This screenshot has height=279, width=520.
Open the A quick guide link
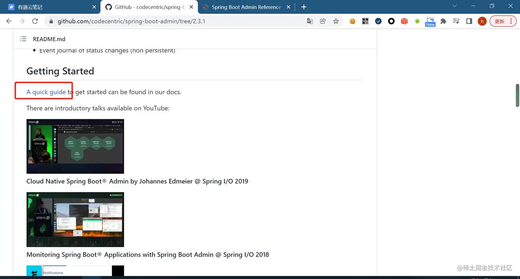click(46, 92)
